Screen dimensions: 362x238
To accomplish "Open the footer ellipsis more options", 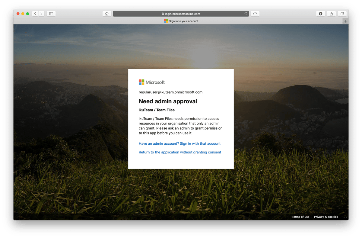I will coord(345,217).
